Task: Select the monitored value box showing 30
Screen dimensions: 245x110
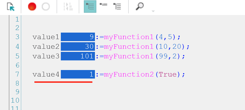Action: pos(78,46)
